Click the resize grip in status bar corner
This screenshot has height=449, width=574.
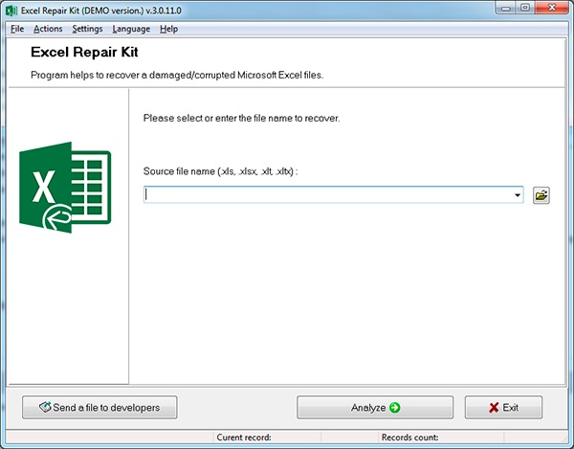coord(564,438)
